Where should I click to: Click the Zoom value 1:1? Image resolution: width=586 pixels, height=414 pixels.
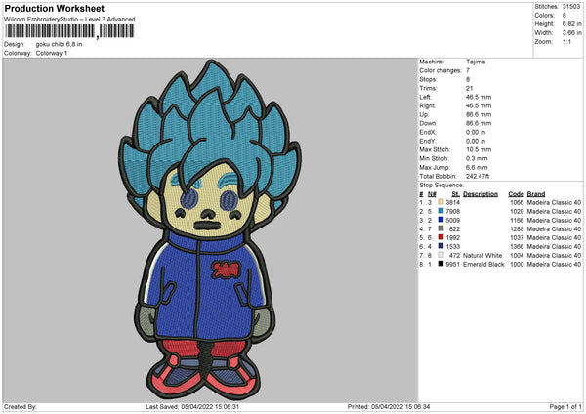coord(566,41)
